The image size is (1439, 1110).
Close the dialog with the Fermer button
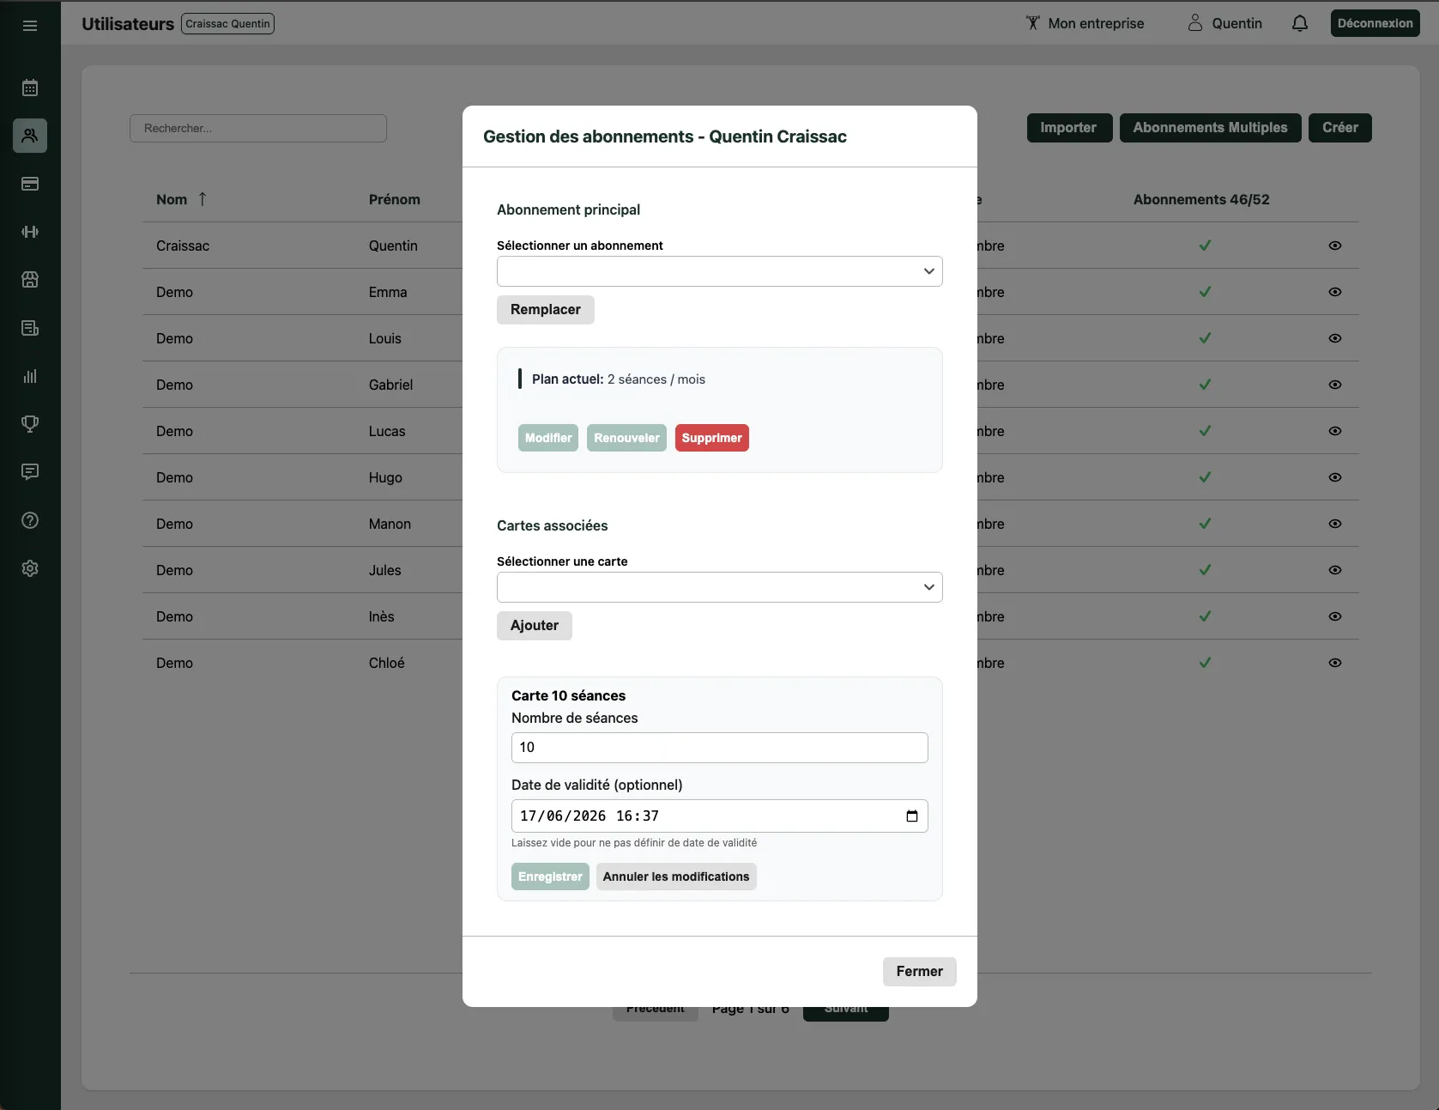[x=919, y=972]
